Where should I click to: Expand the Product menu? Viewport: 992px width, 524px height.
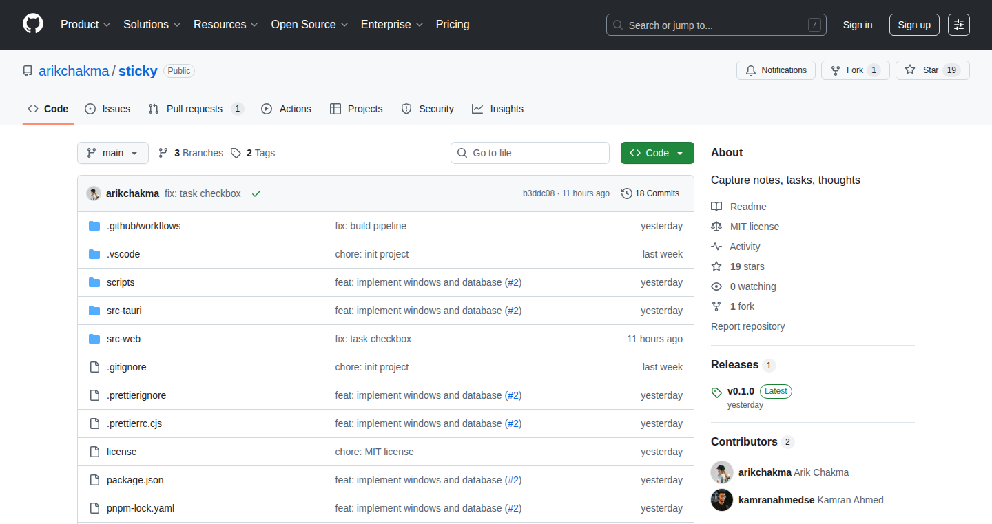pos(85,25)
